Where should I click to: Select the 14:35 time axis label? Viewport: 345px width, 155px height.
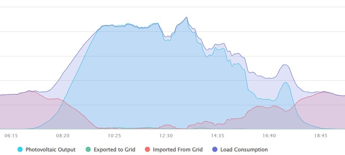point(217,136)
